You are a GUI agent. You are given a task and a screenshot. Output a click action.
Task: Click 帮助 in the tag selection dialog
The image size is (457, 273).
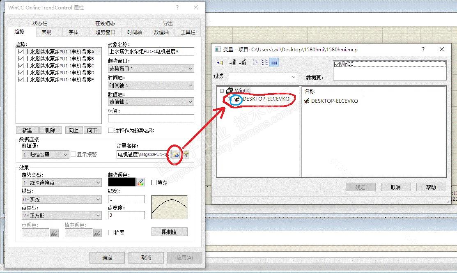click(x=431, y=187)
